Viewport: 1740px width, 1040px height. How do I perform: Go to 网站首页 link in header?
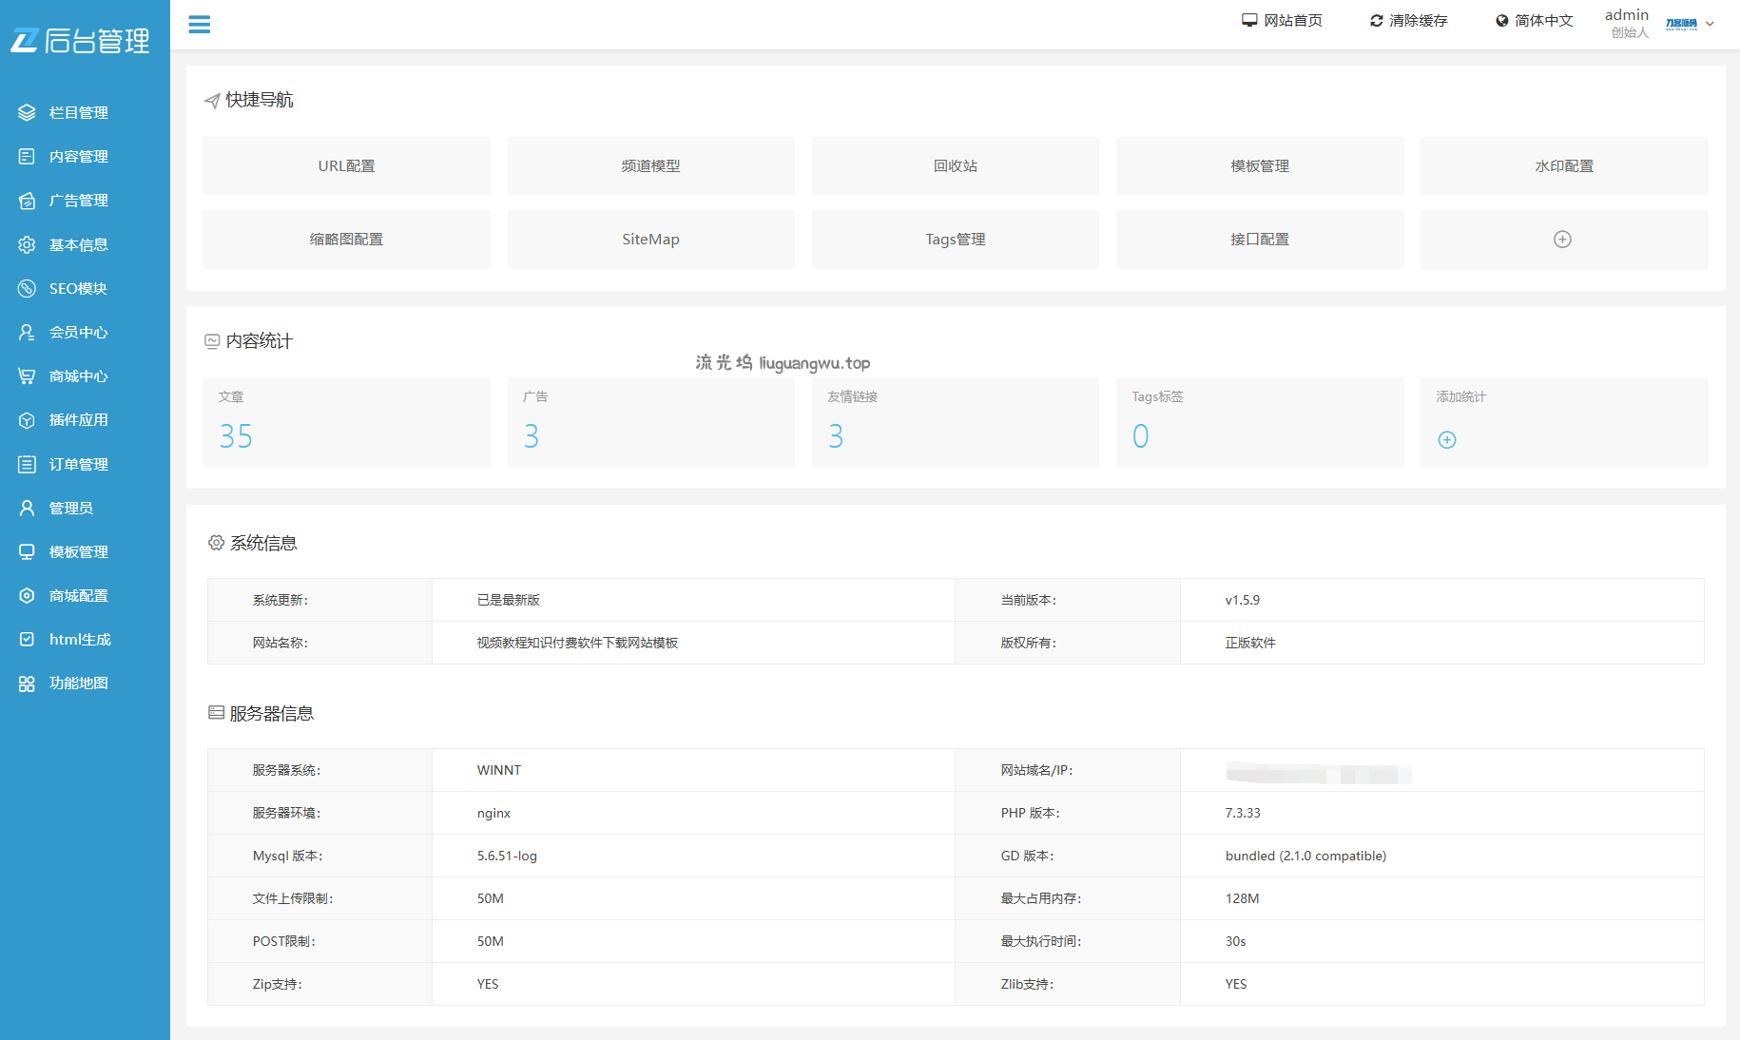click(x=1282, y=21)
